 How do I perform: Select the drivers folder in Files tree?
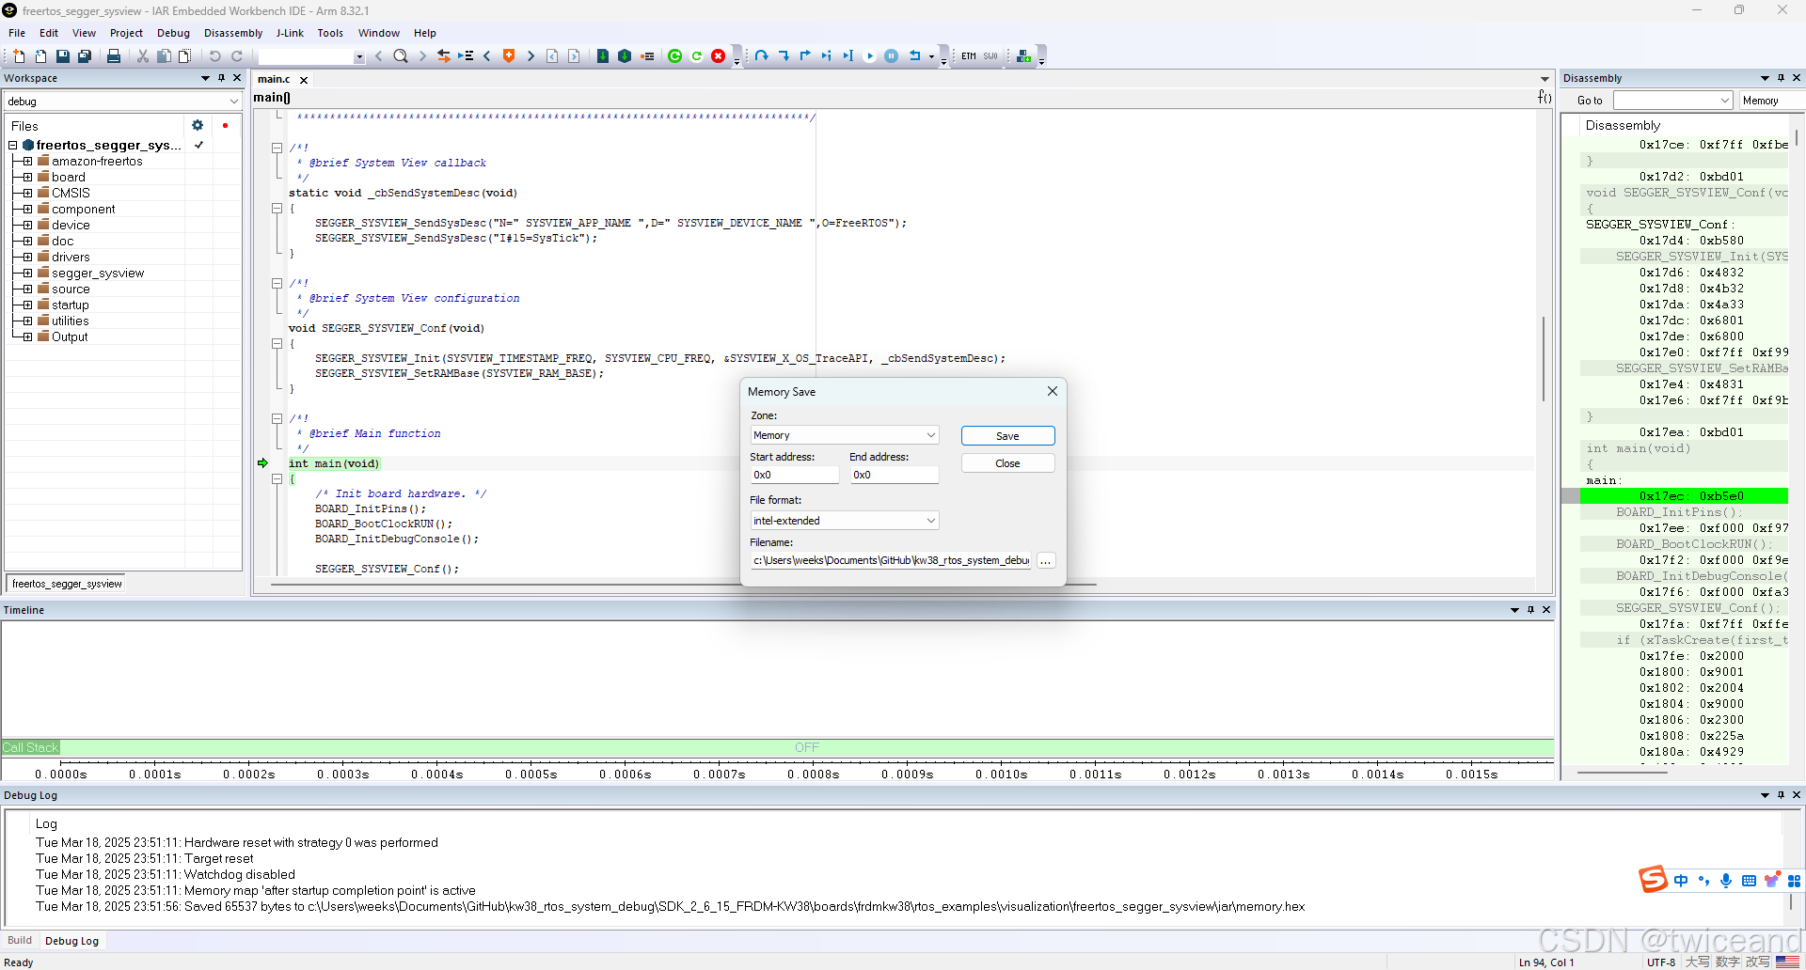tap(71, 257)
